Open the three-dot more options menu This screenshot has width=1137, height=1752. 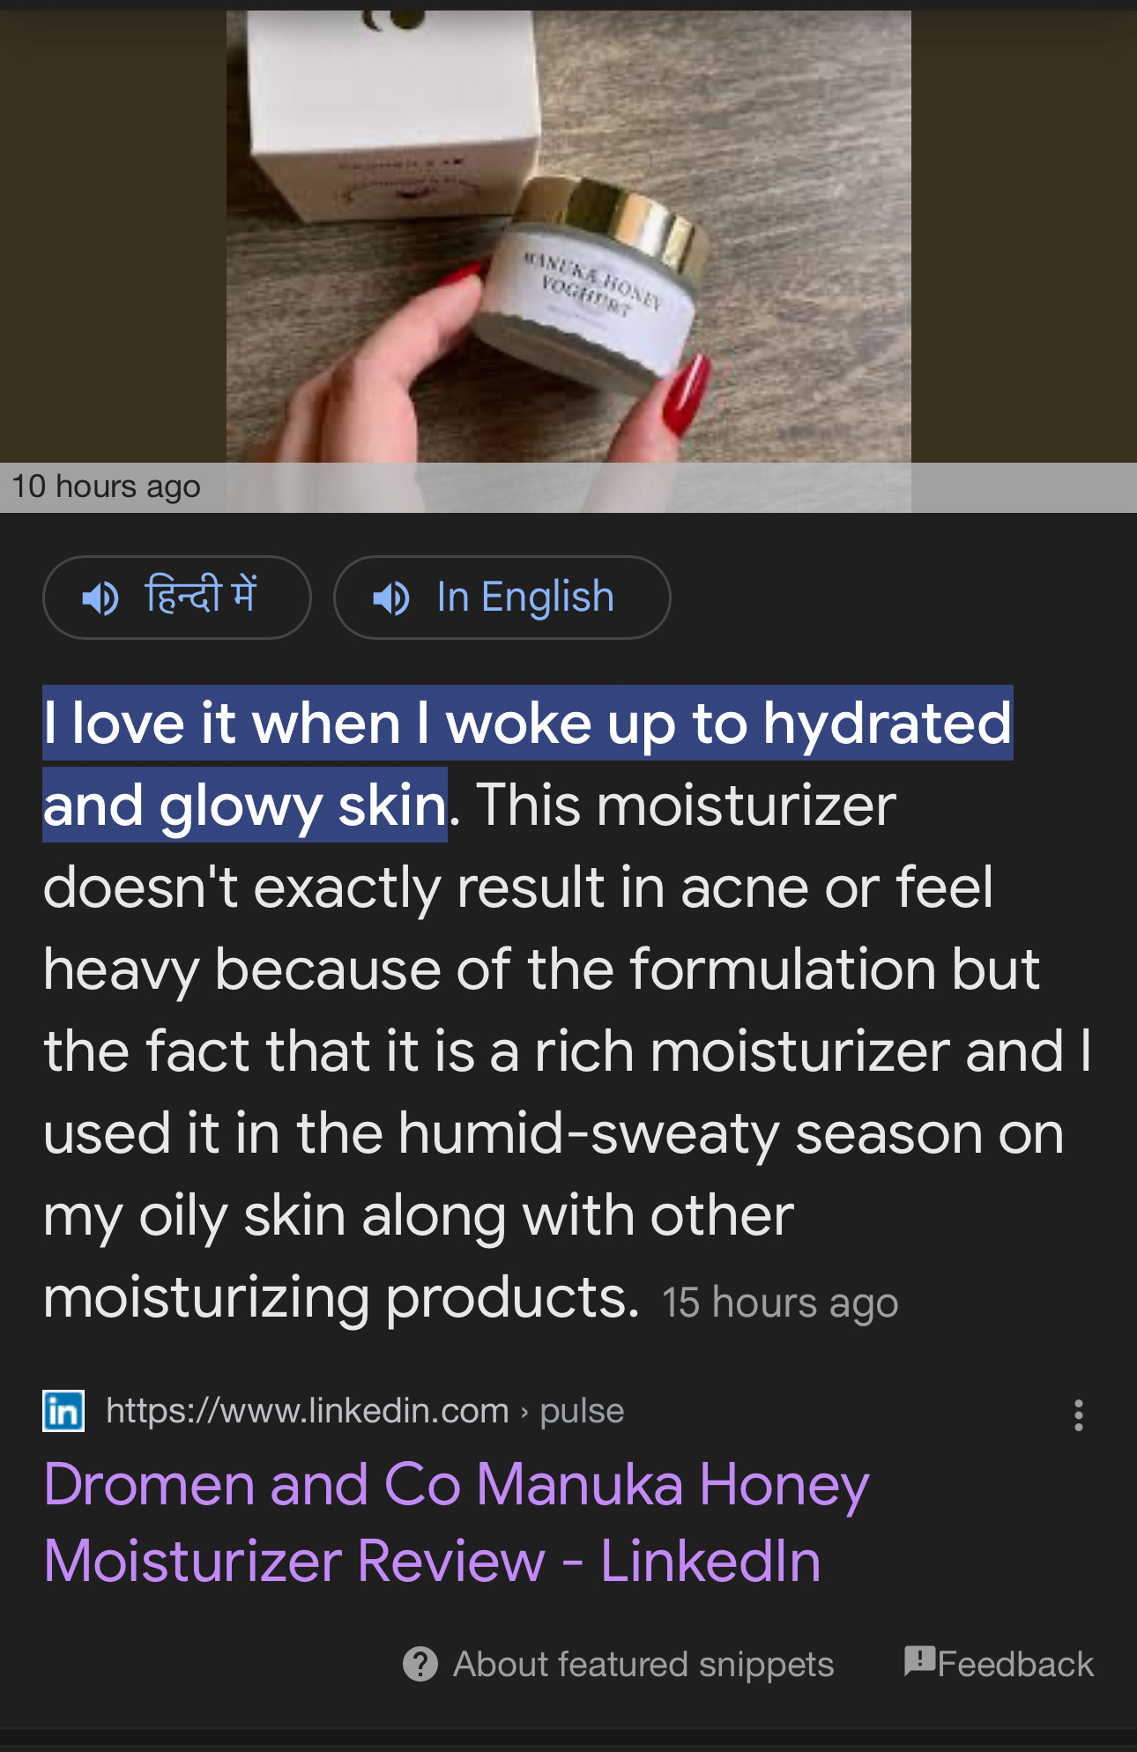point(1078,1414)
